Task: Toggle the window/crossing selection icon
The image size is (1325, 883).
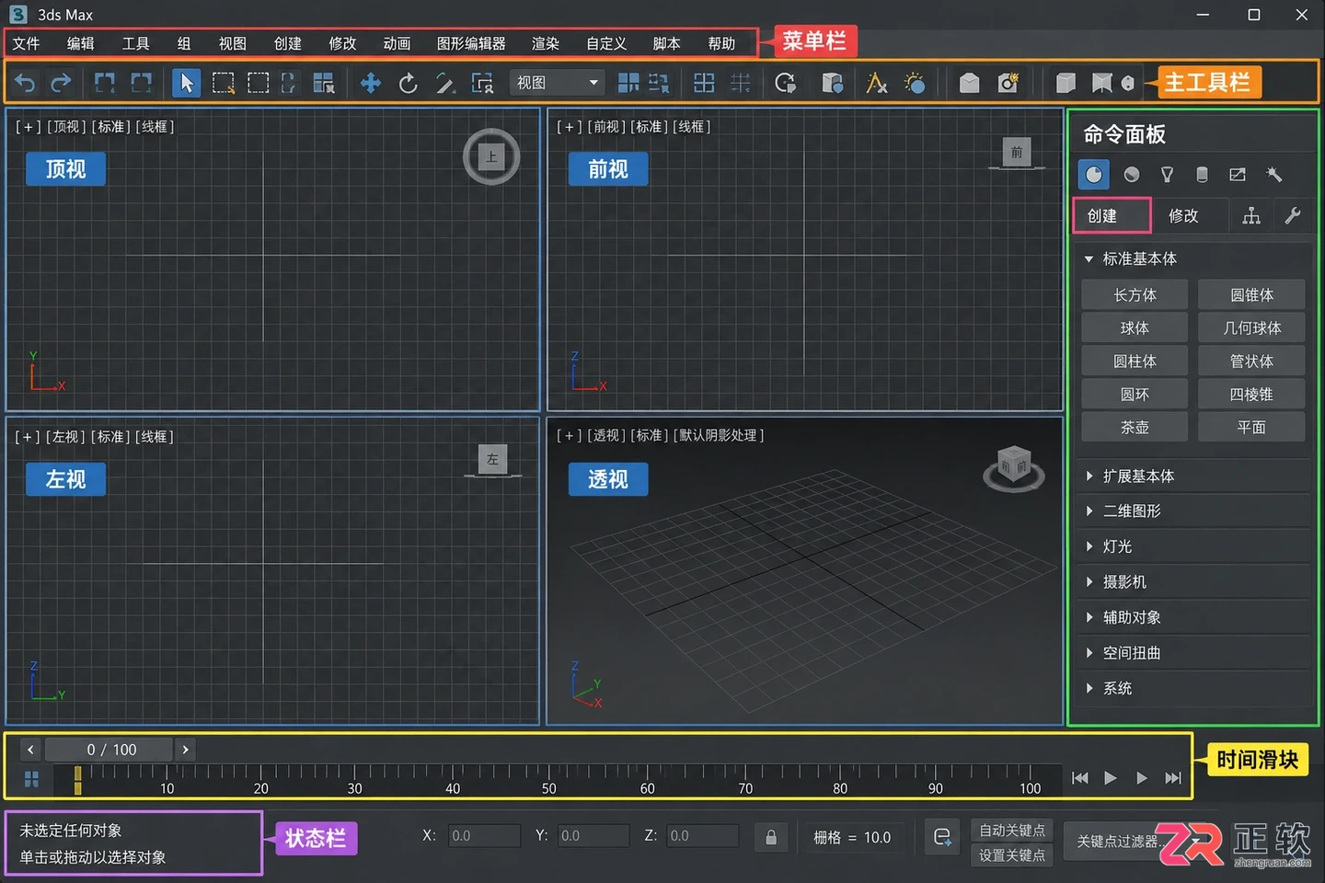Action: [x=289, y=83]
